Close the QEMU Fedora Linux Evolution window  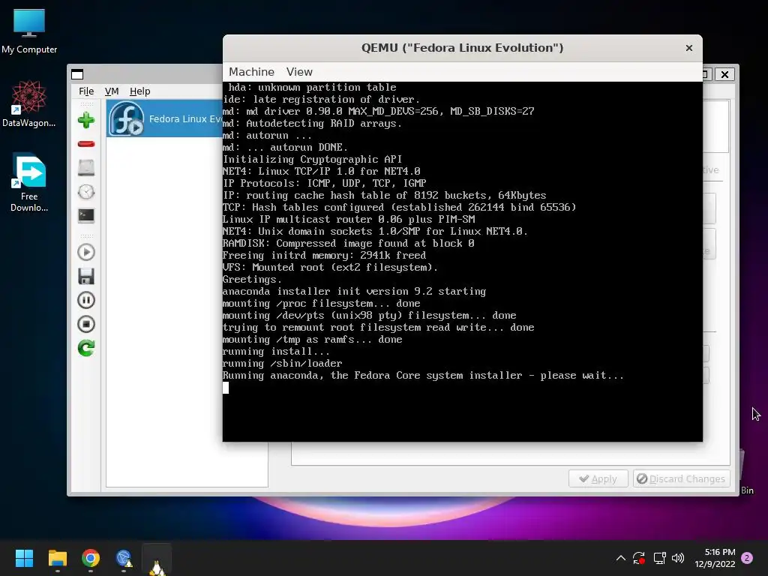(x=689, y=48)
